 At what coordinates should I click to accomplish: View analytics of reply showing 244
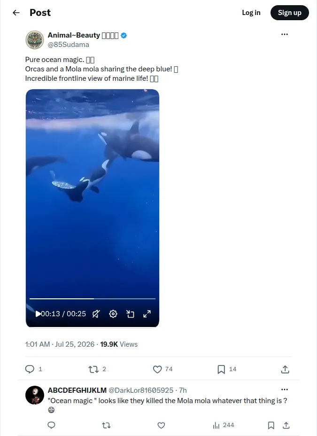(x=224, y=425)
